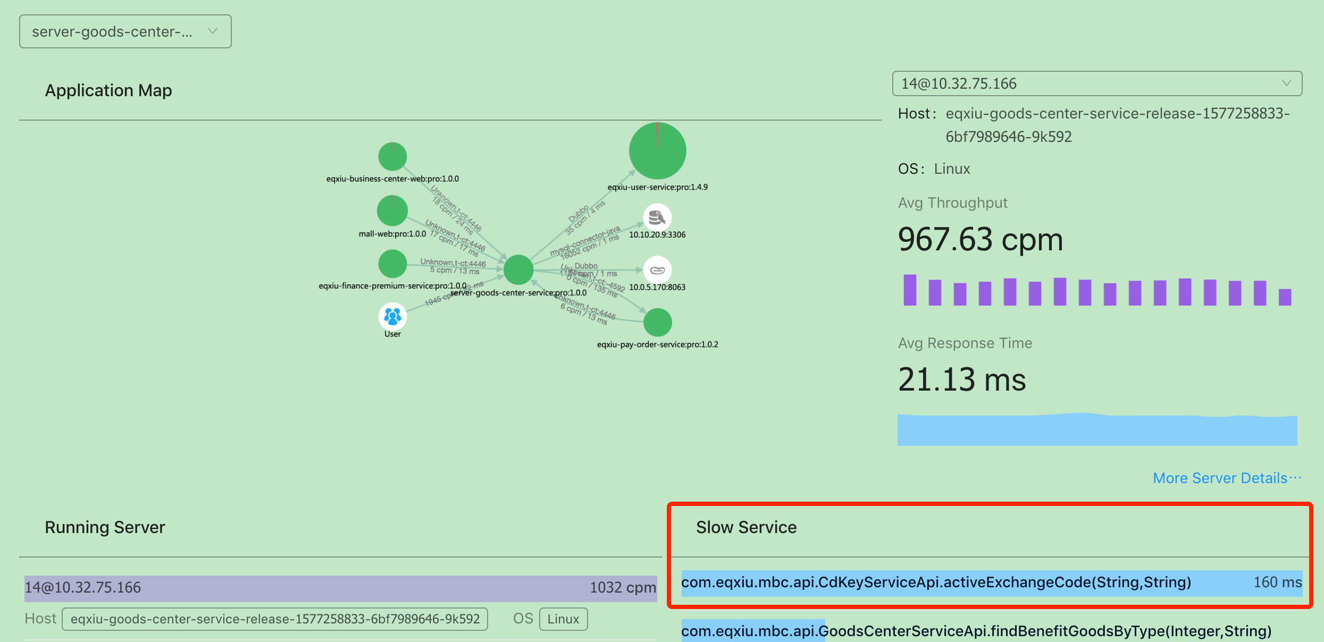Click the blue Avg Response Time chart
The width and height of the screenshot is (1324, 642).
coord(1096,429)
